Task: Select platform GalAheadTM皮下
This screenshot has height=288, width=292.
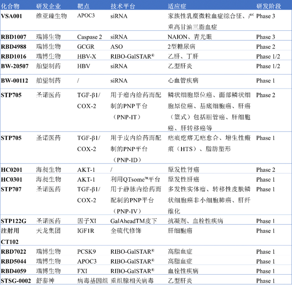Action: (134, 221)
